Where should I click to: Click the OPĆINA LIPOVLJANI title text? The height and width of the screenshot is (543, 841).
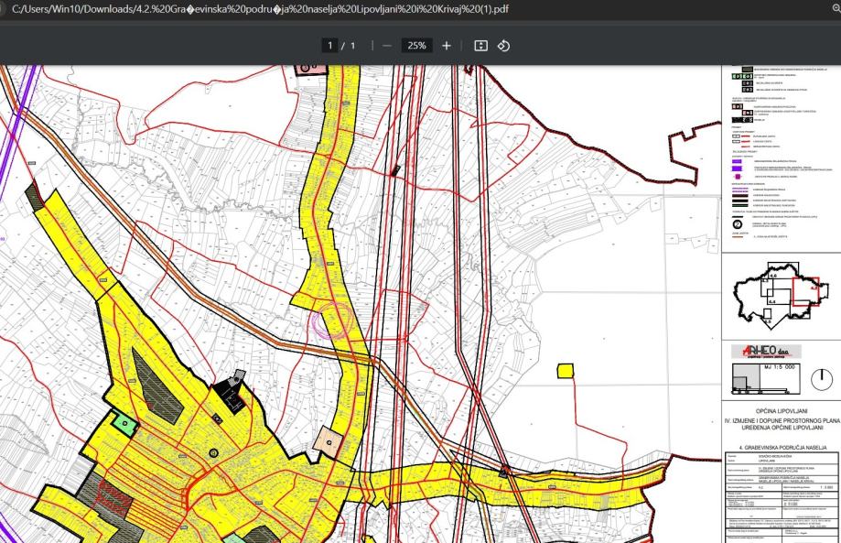click(781, 412)
